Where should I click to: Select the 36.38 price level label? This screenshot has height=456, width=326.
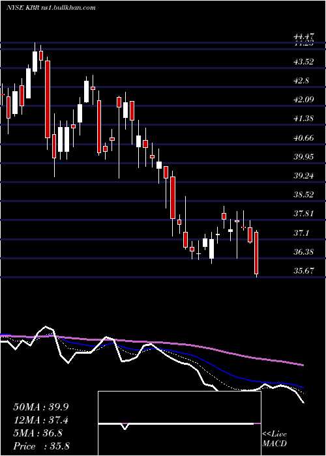[304, 252]
